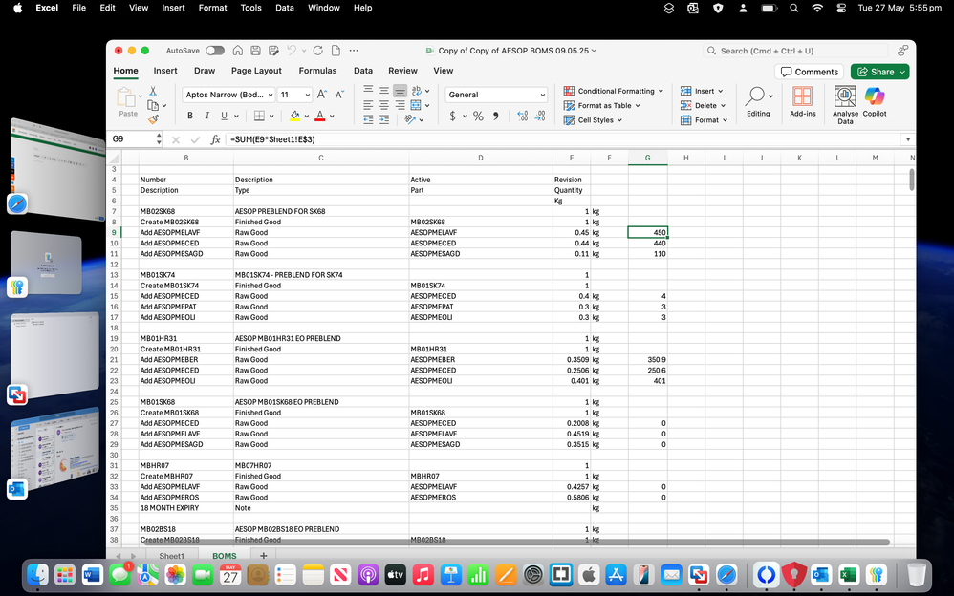Add a new sheet with plus button

[264, 556]
